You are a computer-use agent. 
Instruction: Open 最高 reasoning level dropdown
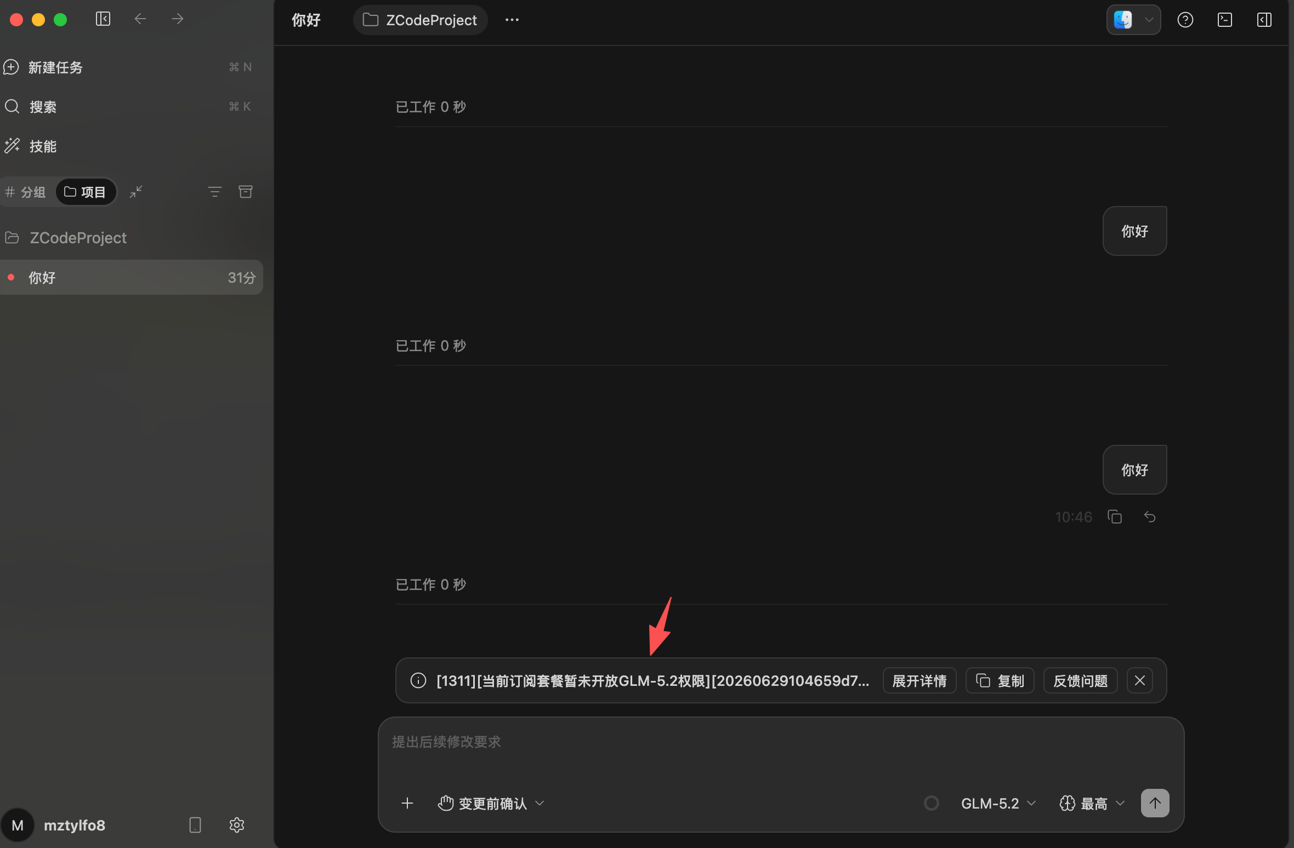[x=1092, y=803]
